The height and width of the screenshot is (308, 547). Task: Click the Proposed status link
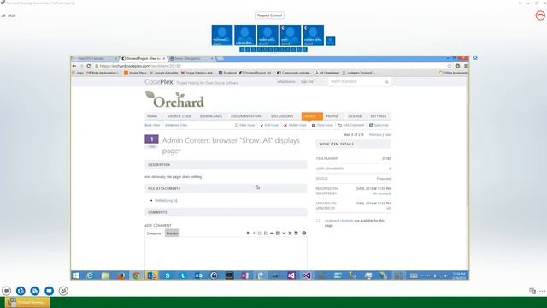384,179
